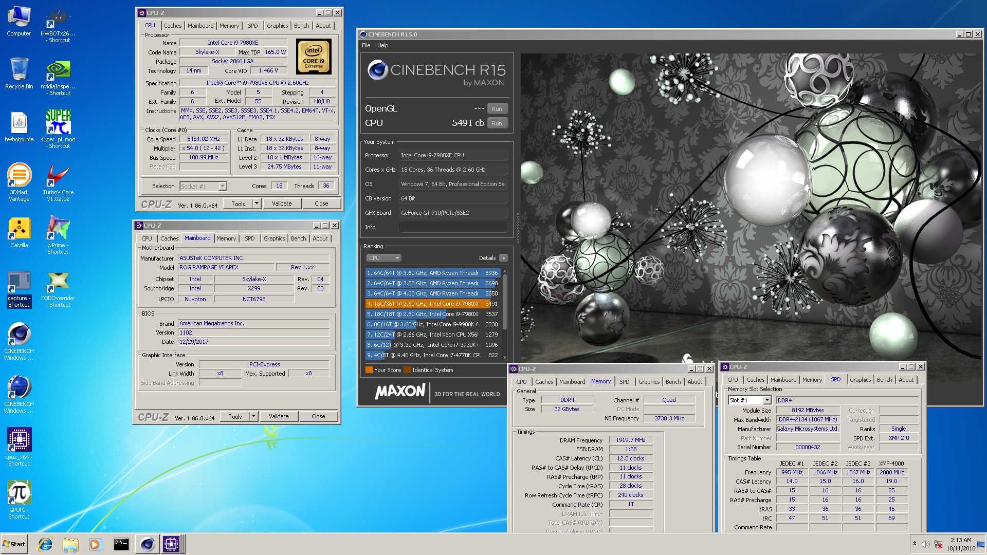The image size is (987, 555).
Task: Select highlighted ranking entry 18C/36T scoring 5491
Action: pos(433,304)
